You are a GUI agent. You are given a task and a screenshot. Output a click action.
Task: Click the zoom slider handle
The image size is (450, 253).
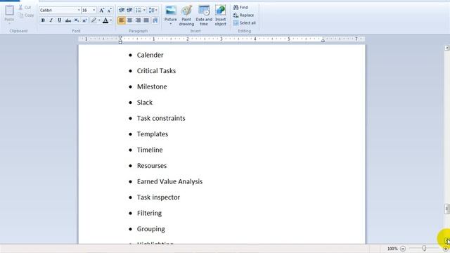point(424,248)
